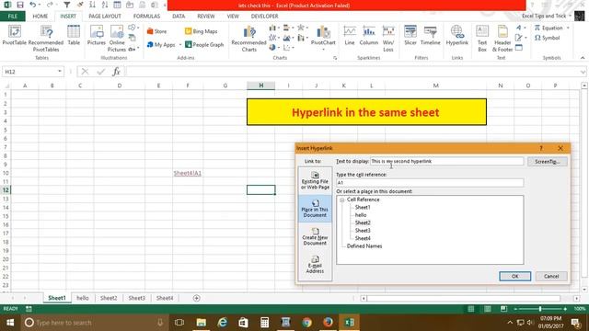The width and height of the screenshot is (589, 331).
Task: Click the cell reference input field
Action: click(x=430, y=183)
